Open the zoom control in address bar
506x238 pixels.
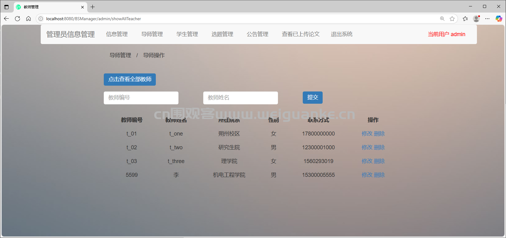[x=442, y=19]
